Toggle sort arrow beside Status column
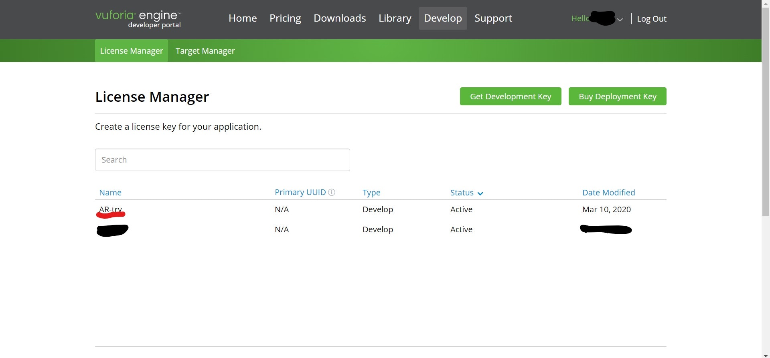This screenshot has width=770, height=358. (480, 193)
